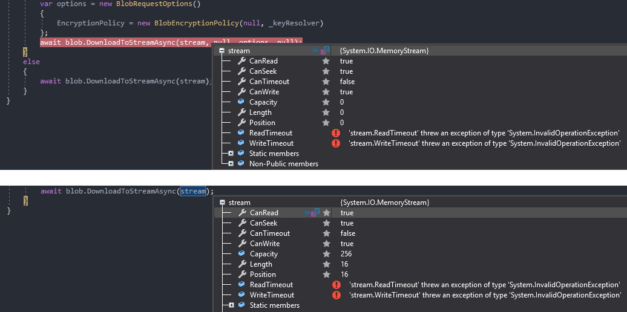This screenshot has height=312, width=627.
Task: Click the Length wrench icon with value 0
Action: tap(241, 112)
